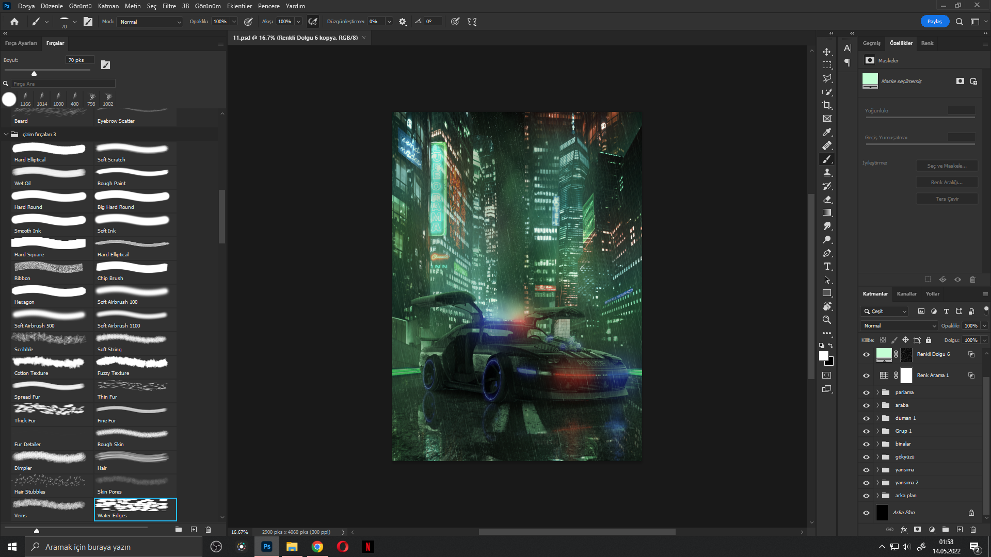Hide the binalar group
991x557 pixels.
point(866,444)
